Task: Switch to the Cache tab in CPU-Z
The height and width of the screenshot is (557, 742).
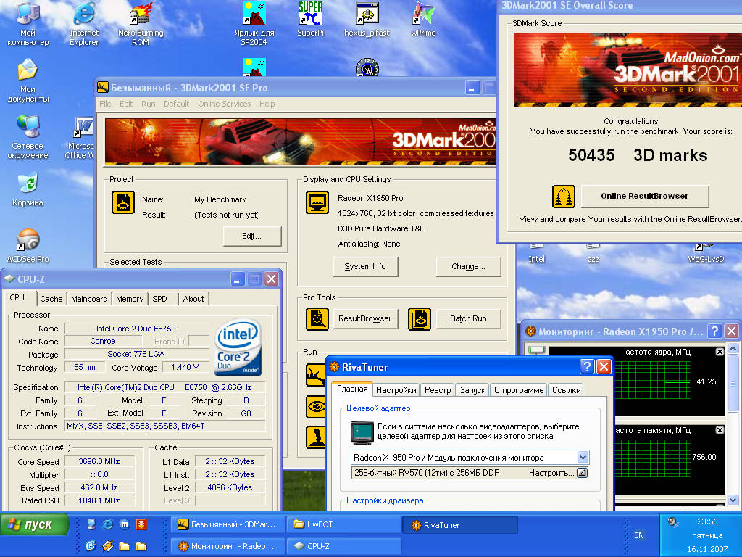Action: click(51, 299)
